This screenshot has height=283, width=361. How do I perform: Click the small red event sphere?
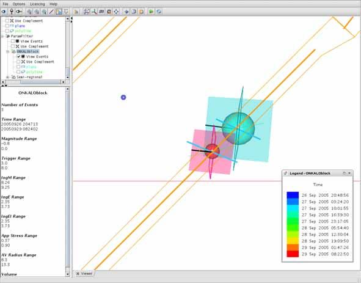coord(213,152)
